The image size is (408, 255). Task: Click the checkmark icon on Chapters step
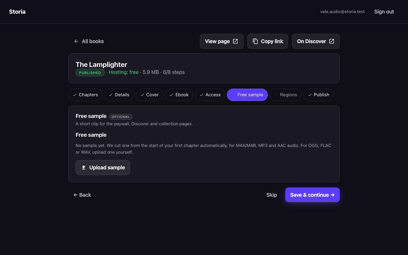[x=75, y=95]
